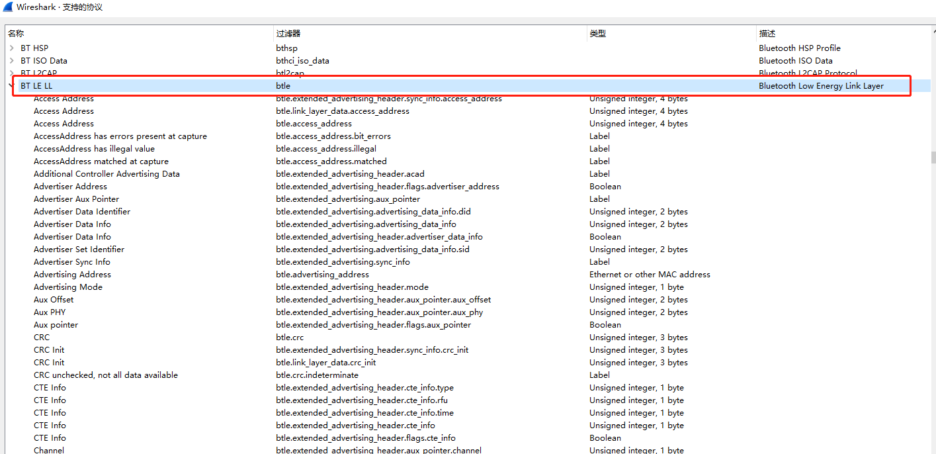The width and height of the screenshot is (936, 454).
Task: Click the bthsp filter cell
Action: [x=286, y=48]
